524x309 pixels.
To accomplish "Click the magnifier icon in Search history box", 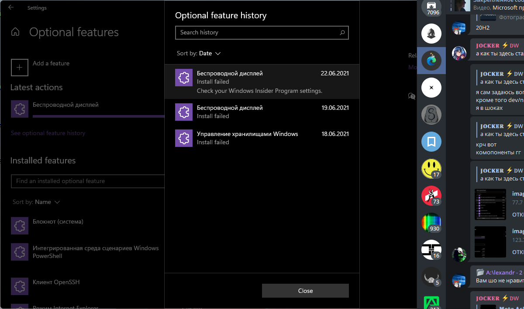I will click(x=342, y=32).
